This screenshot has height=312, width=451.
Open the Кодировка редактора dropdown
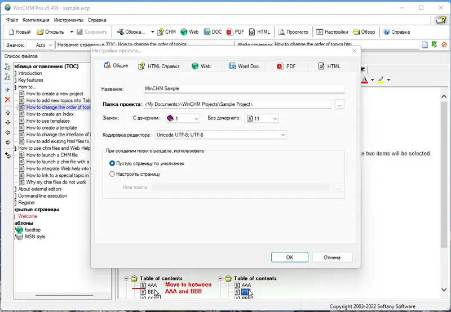click(x=220, y=135)
